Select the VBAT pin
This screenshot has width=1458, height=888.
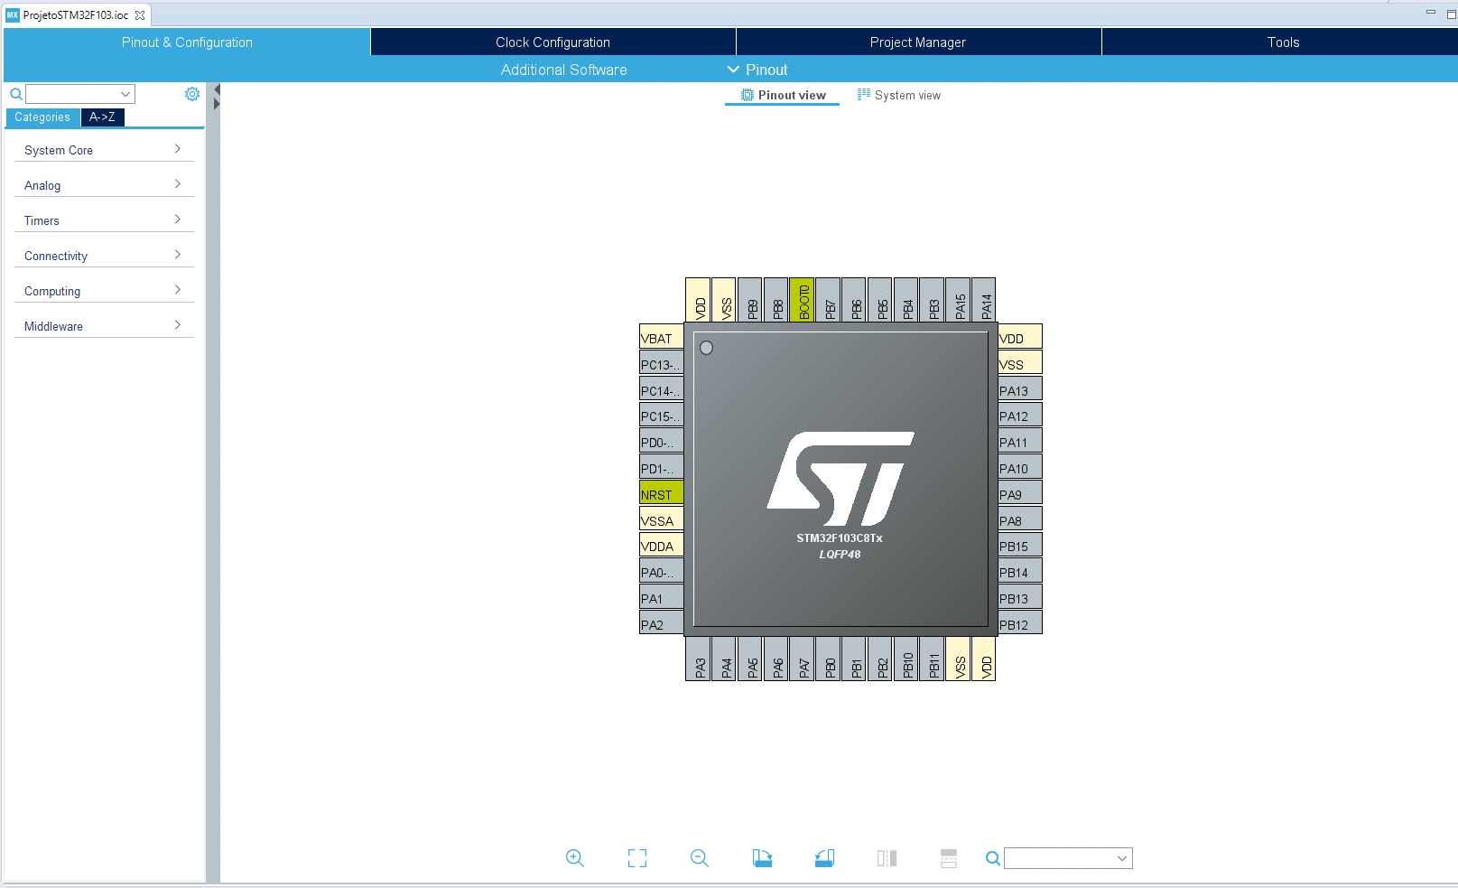tap(661, 338)
